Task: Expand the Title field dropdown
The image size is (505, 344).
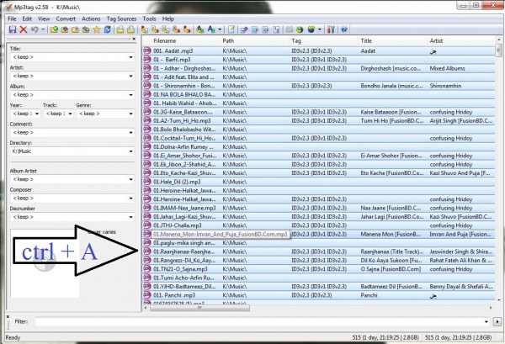Action: tap(130, 57)
